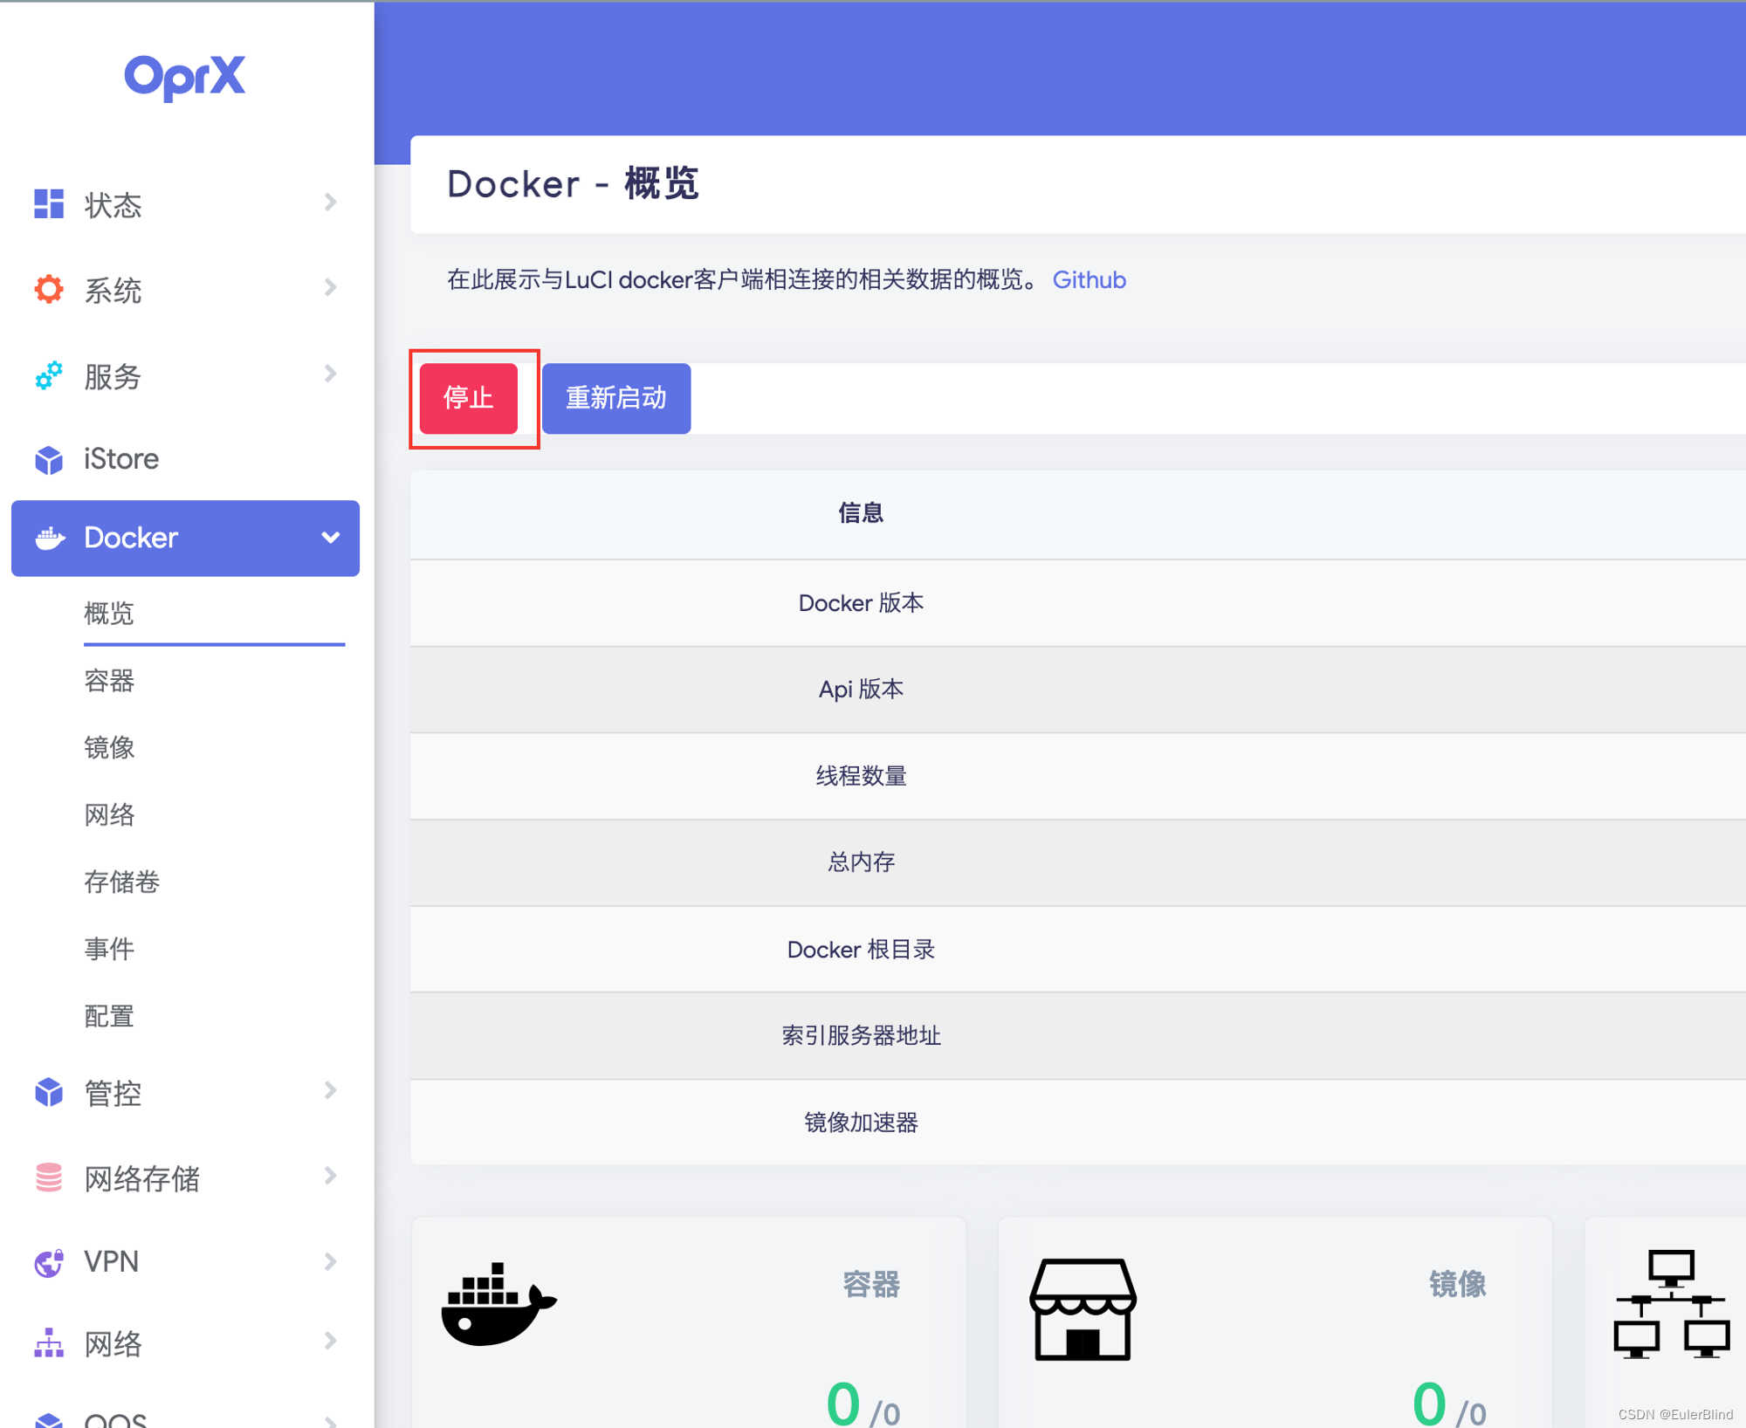The height and width of the screenshot is (1428, 1746).
Task: Click the 信息 table header
Action: pos(861,513)
